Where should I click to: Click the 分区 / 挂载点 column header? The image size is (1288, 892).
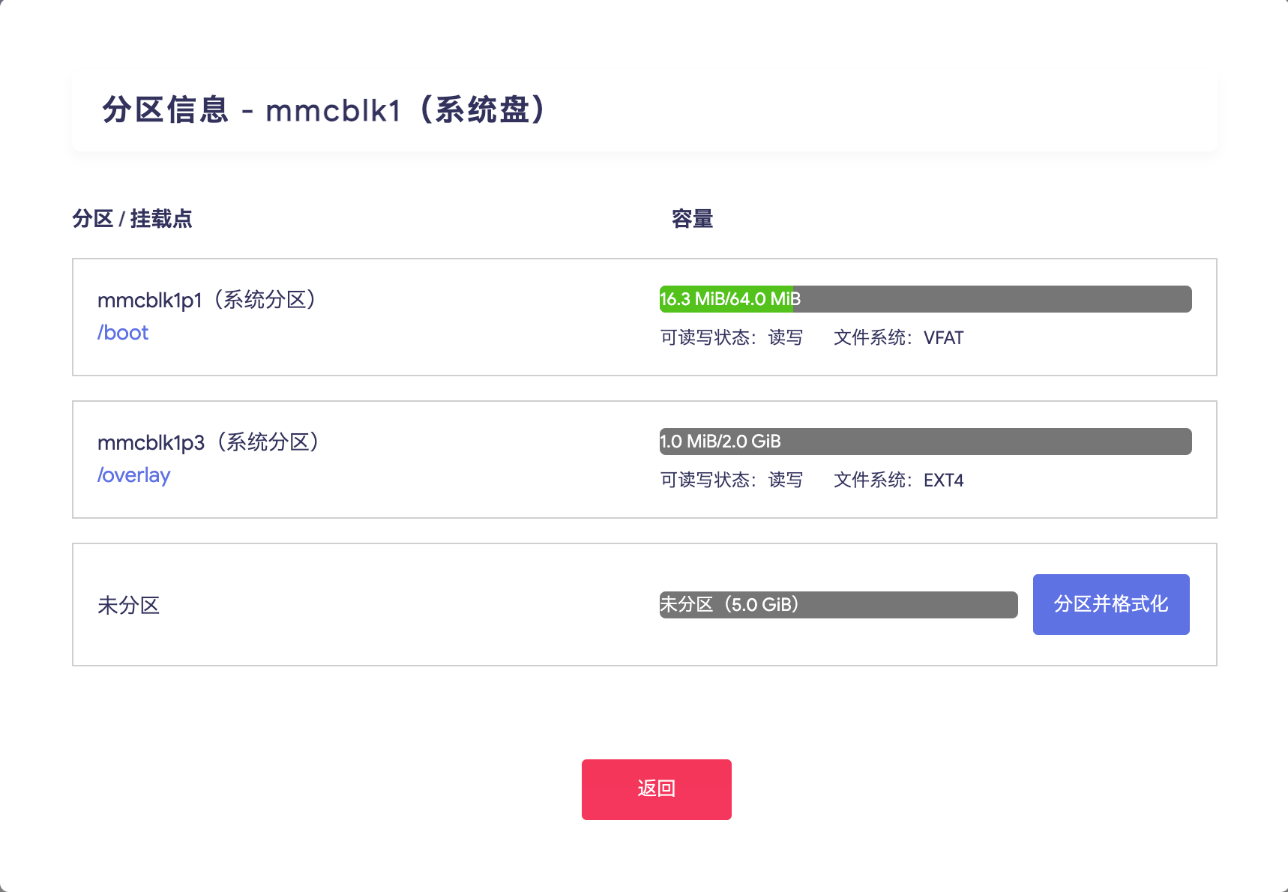coord(132,219)
